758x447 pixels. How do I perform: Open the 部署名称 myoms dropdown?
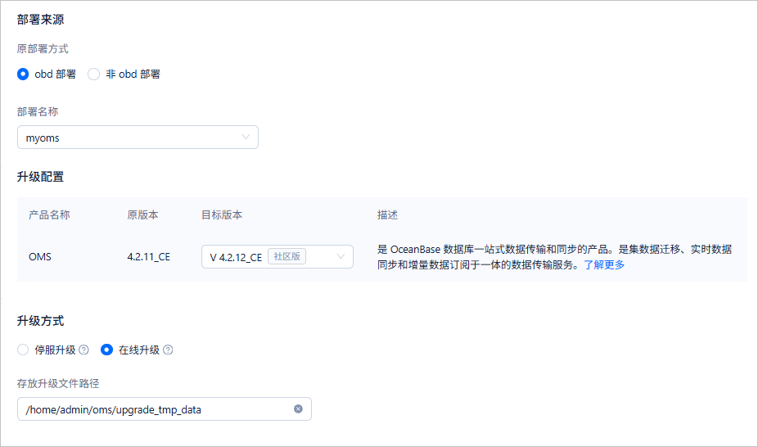138,138
